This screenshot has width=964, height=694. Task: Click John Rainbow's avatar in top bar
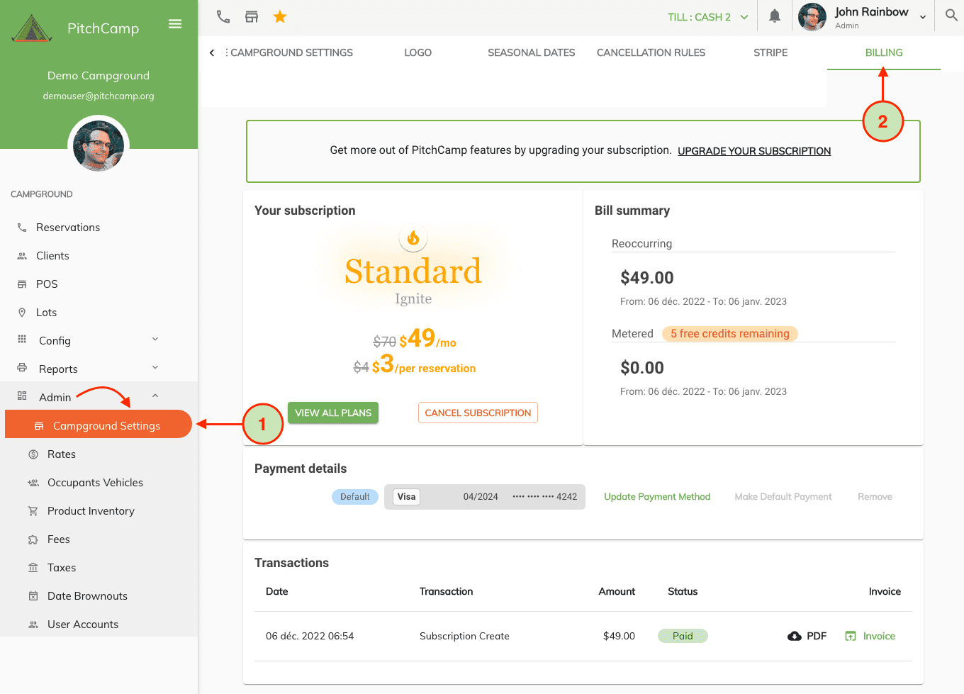coord(812,17)
